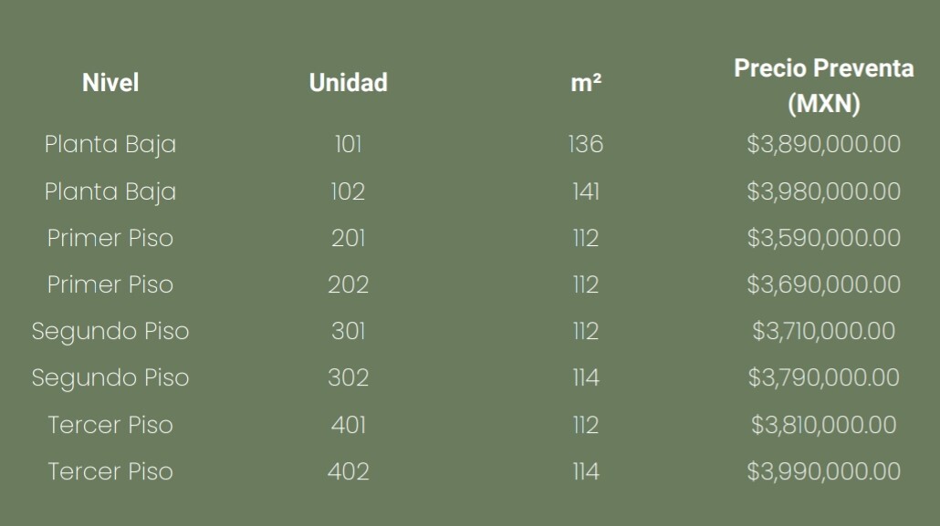
Task: Select unit 102 cell
Action: 349,191
